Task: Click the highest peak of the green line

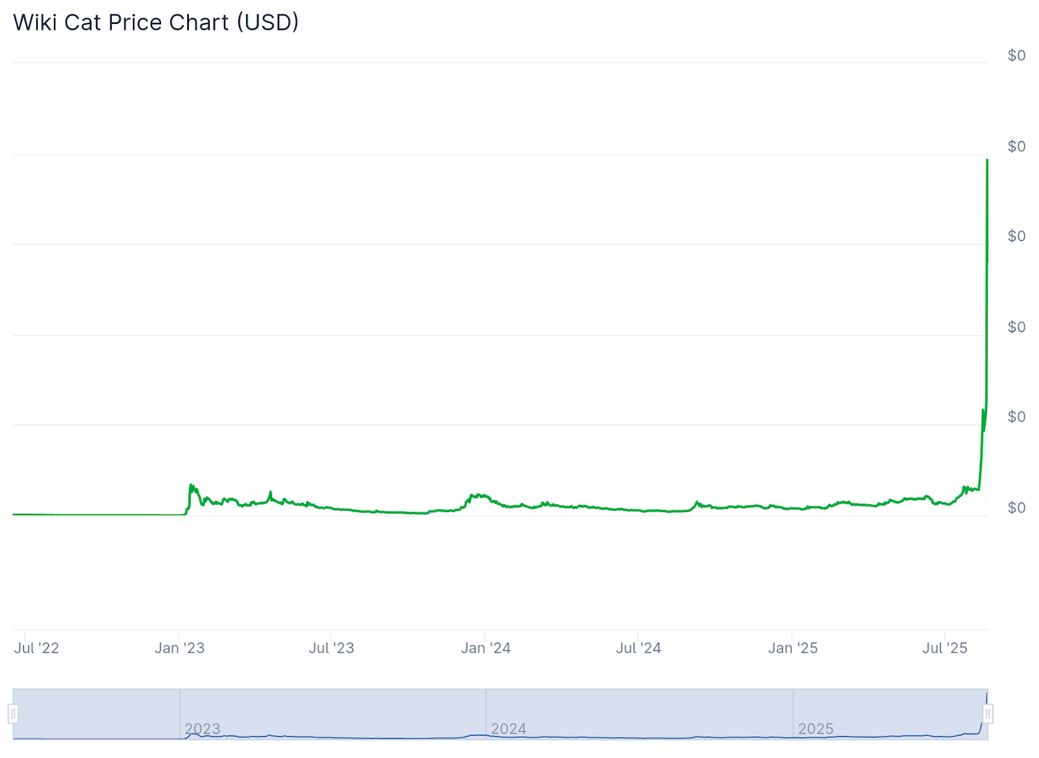Action: [x=987, y=160]
